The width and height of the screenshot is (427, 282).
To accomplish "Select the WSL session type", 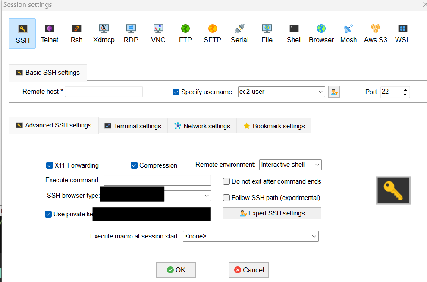I will [x=402, y=34].
